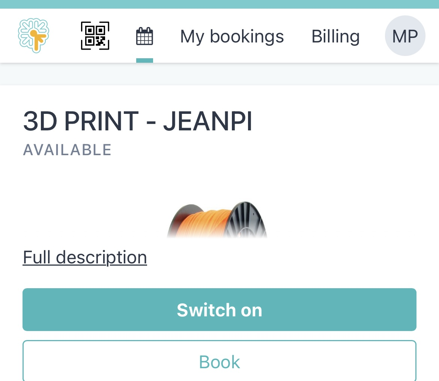Click the 3D PRINT - JEANPI title
Image resolution: width=439 pixels, height=381 pixels.
tap(137, 121)
